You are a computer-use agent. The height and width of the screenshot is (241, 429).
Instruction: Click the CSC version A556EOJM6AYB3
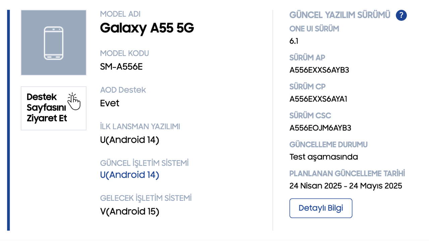pos(320,128)
